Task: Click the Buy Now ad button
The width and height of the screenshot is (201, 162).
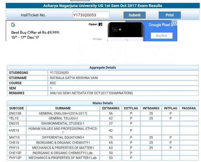Action: tap(161, 36)
